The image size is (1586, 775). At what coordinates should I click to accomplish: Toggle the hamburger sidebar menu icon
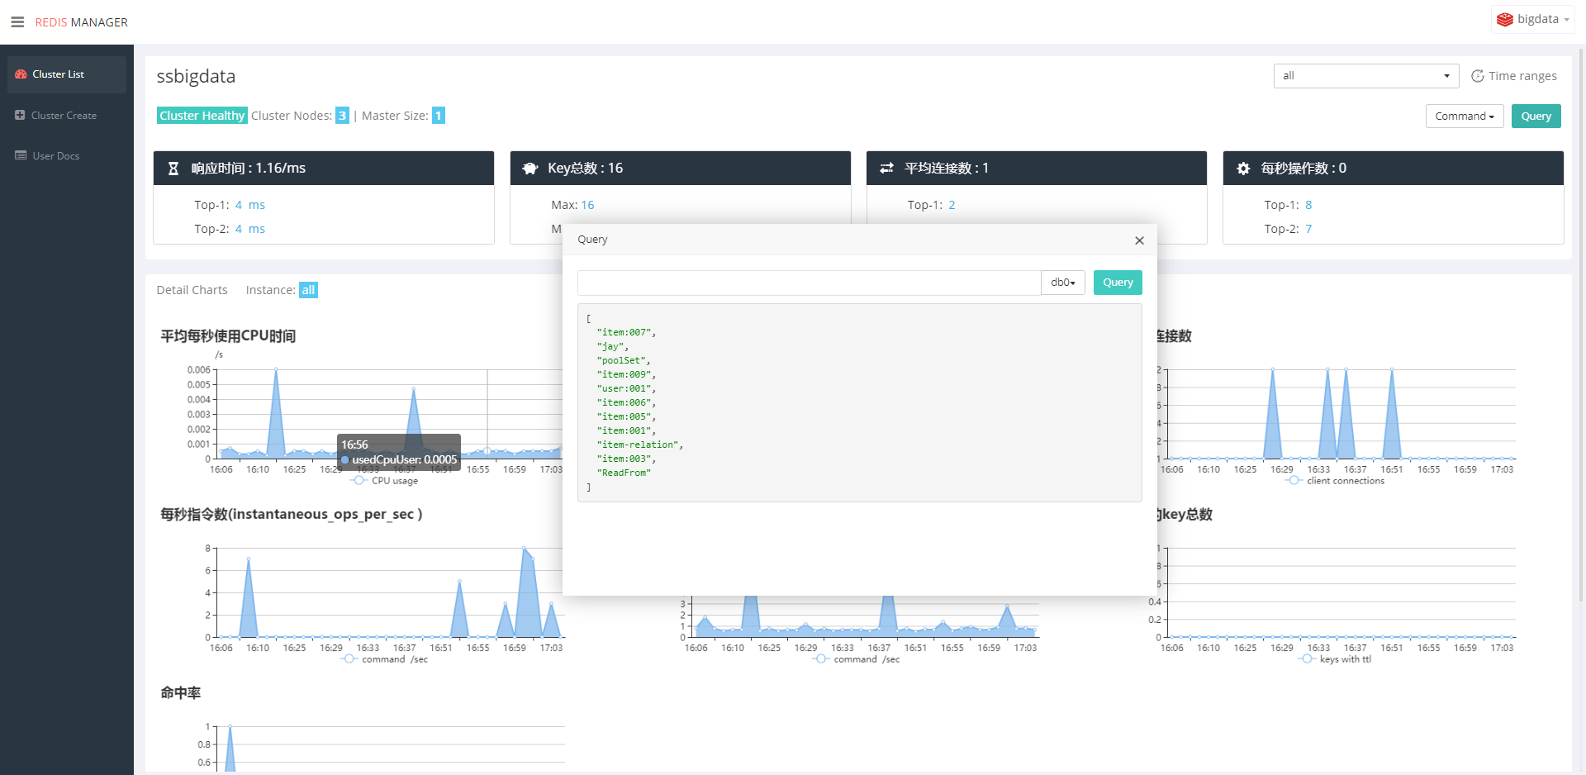click(x=17, y=22)
